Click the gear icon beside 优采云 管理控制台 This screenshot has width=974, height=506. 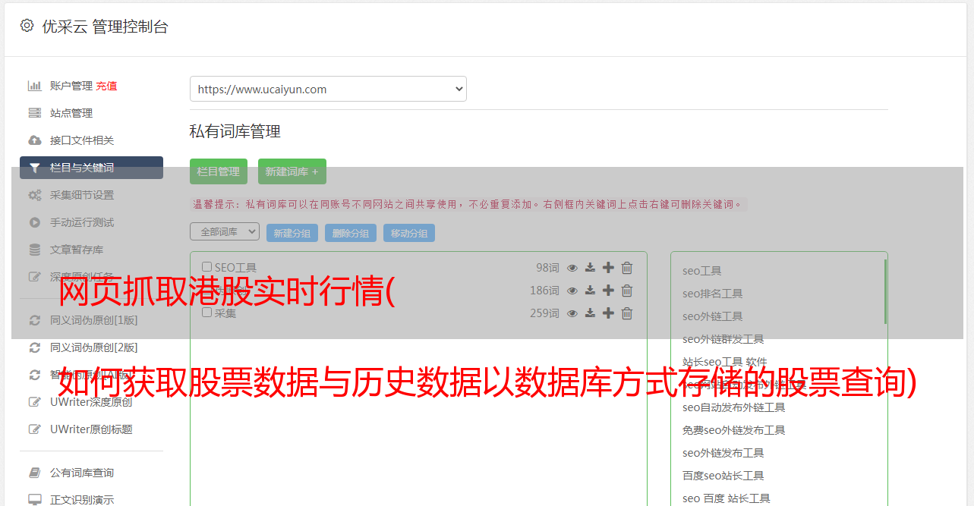click(27, 26)
